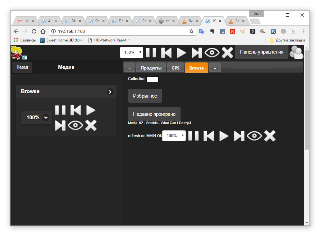Click the scrollbar down arrow
Viewport: 320px width, 236px height.
307,223
